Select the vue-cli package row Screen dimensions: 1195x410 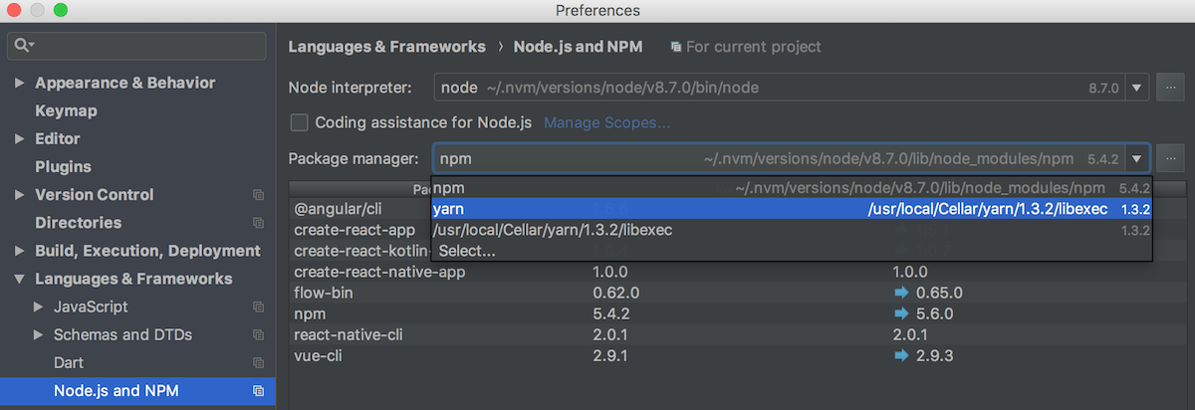click(x=737, y=355)
